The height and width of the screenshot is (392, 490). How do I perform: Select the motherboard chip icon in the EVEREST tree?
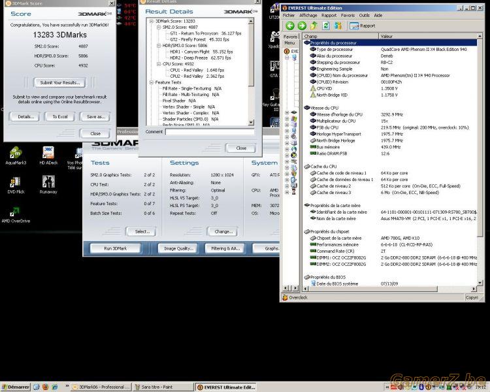(x=294, y=112)
